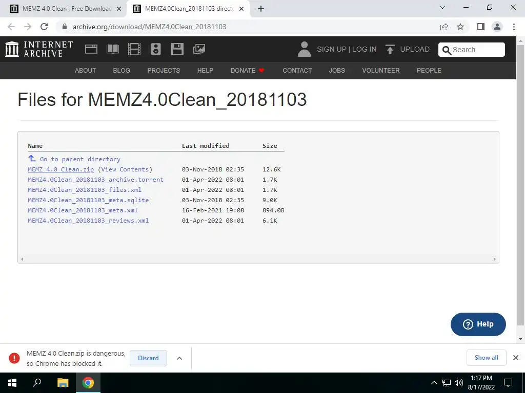Expand download options chevron next to Discard
Image resolution: width=525 pixels, height=393 pixels.
point(179,358)
